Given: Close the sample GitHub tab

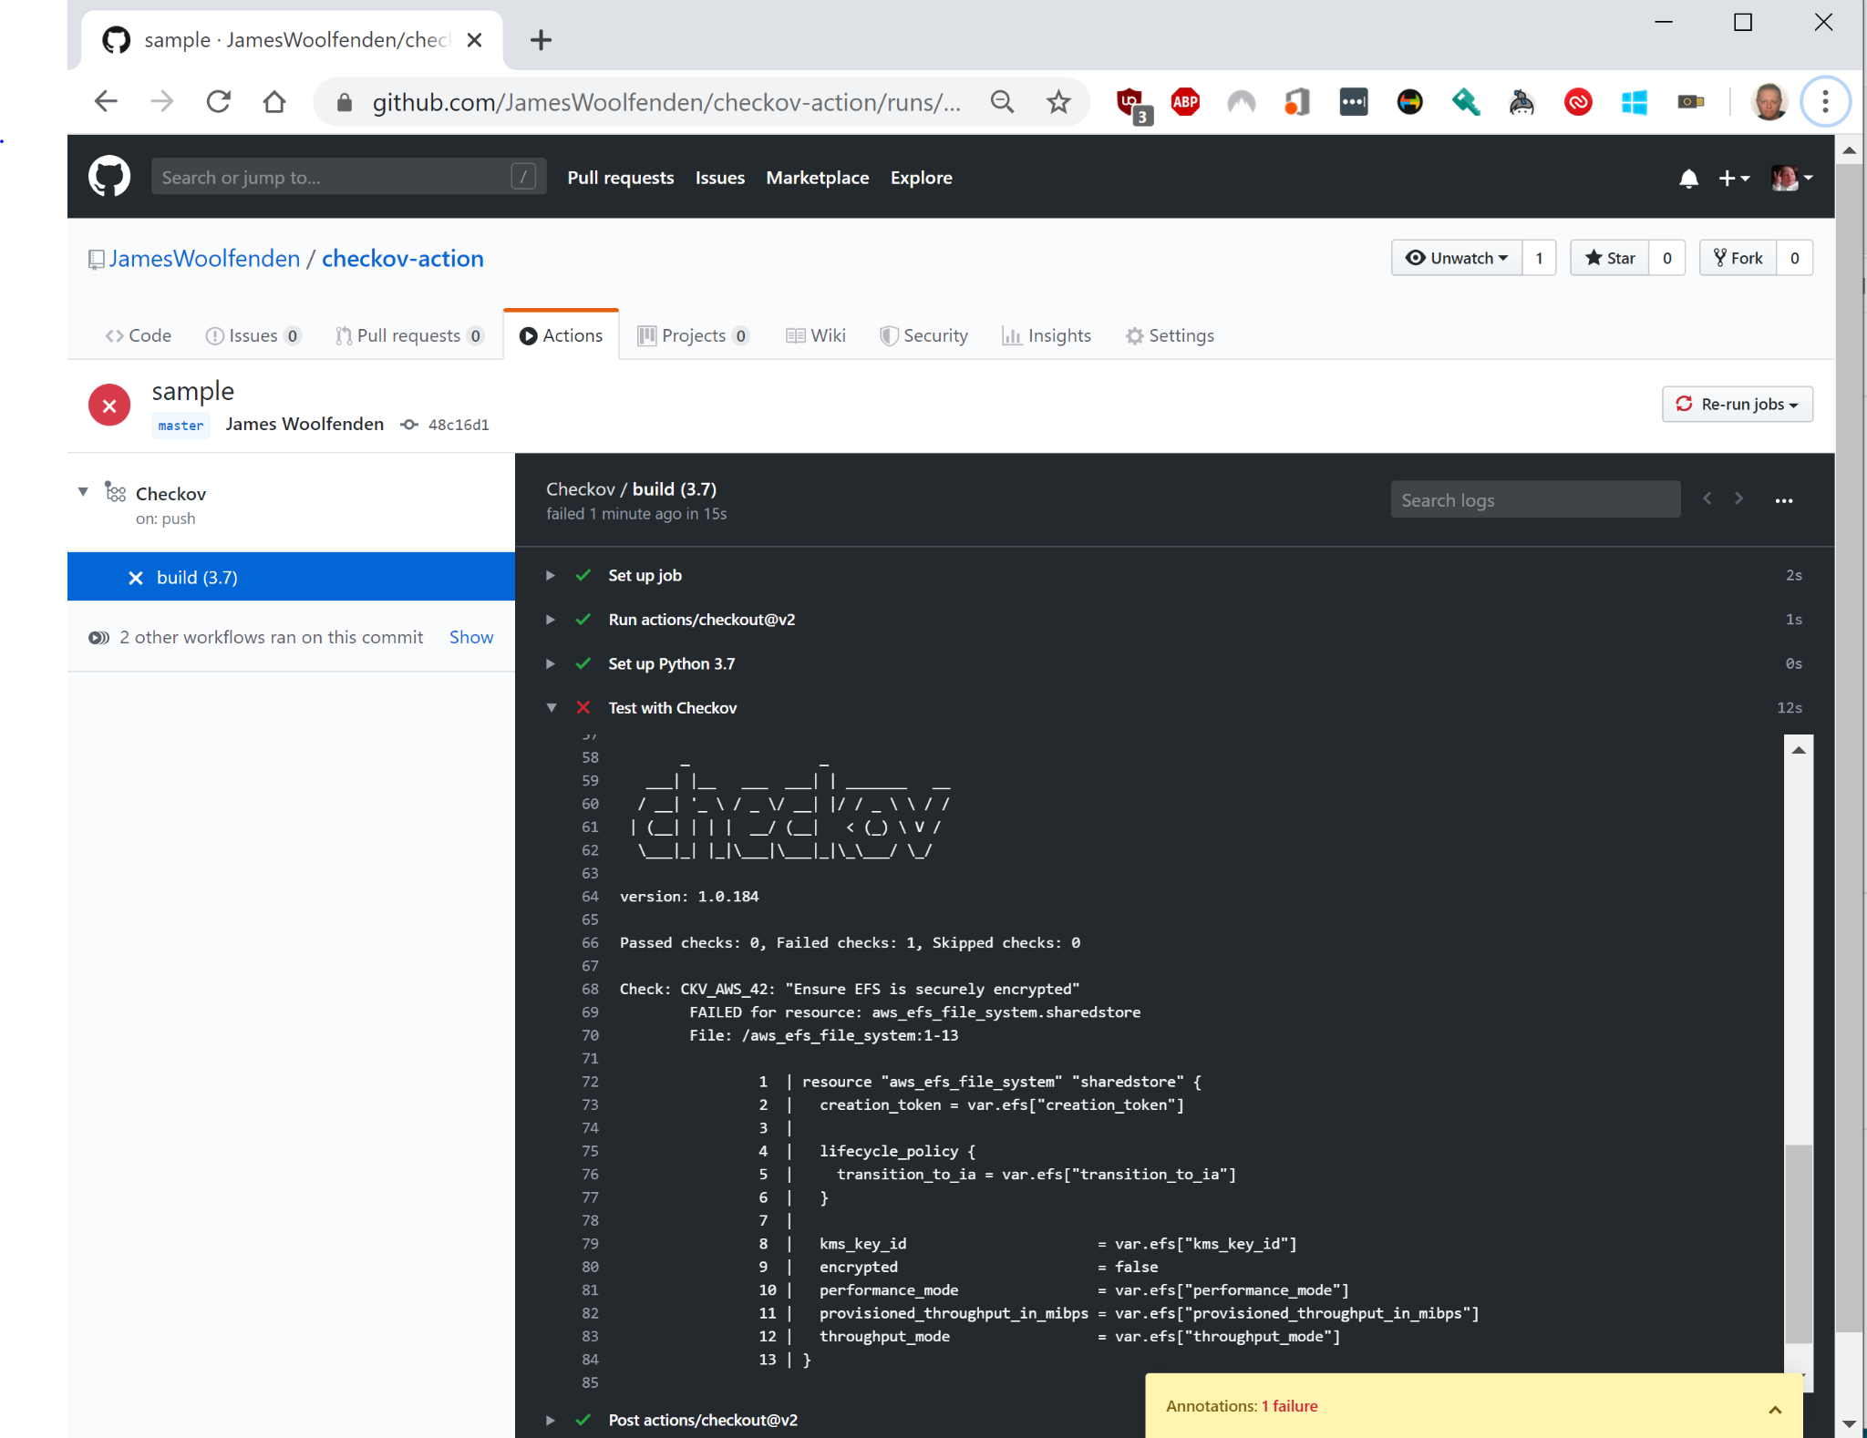Looking at the screenshot, I should point(474,40).
